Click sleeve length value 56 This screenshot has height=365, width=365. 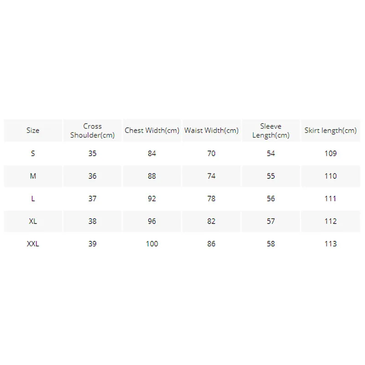pyautogui.click(x=271, y=198)
